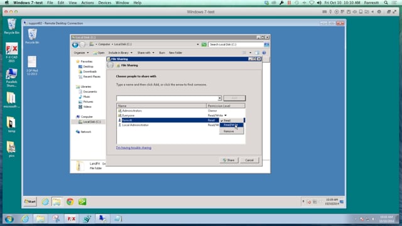The height and width of the screenshot is (226, 402).
Task: Select Read/Write in the permission menu
Action: 231,125
